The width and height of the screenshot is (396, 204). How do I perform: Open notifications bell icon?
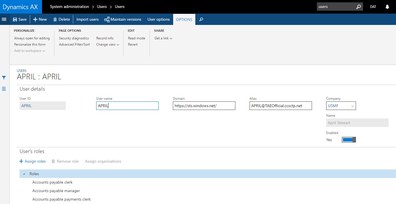pos(387,7)
